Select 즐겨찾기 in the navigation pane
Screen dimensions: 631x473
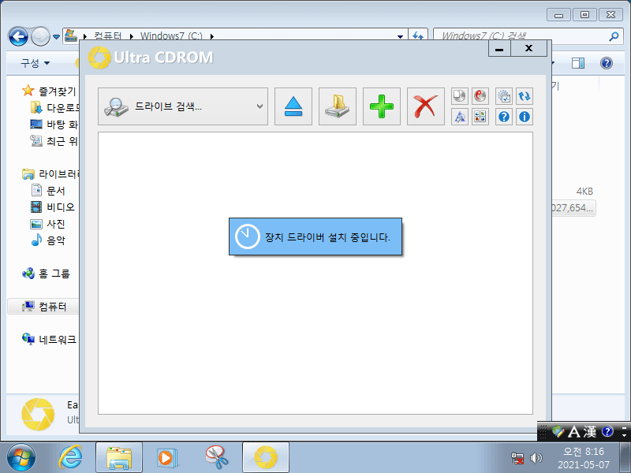pos(49,91)
